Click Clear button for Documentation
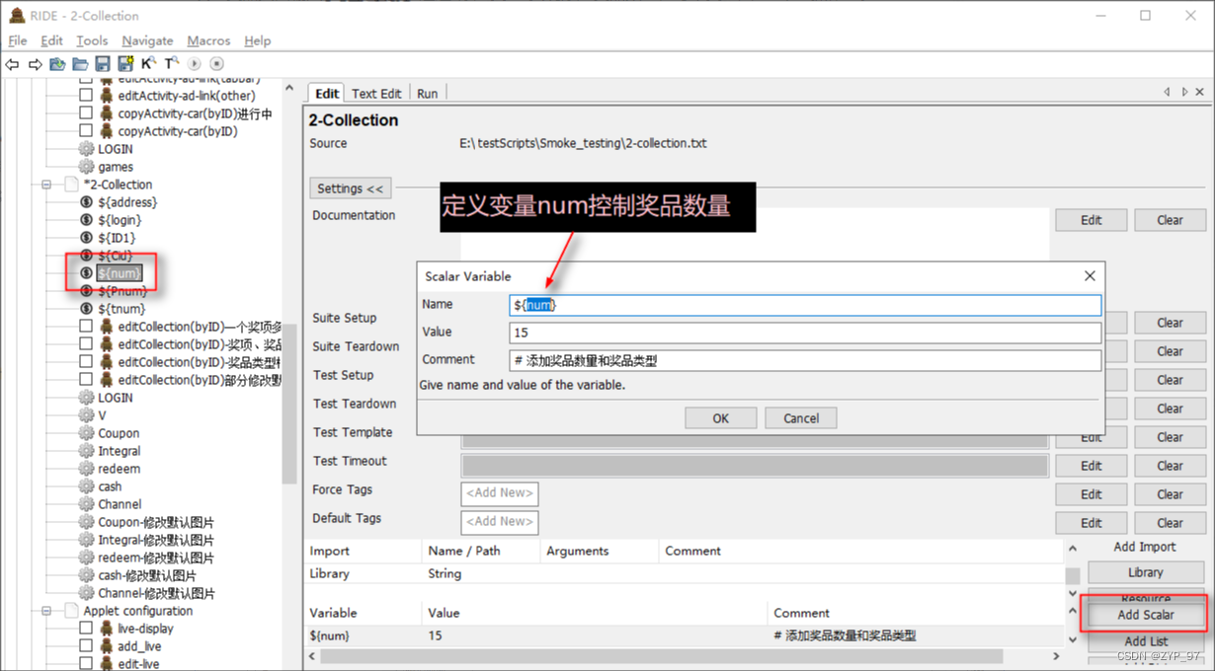 (x=1171, y=220)
